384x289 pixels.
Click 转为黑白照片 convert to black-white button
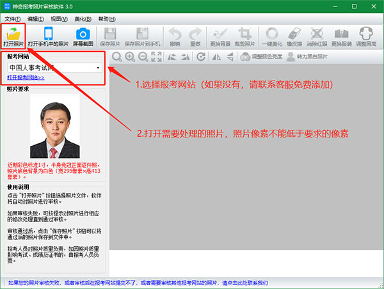[x=307, y=57]
